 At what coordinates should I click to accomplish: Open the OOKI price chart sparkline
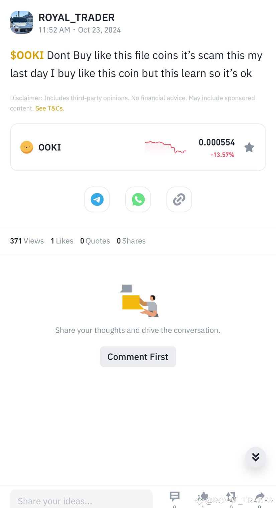coord(165,147)
